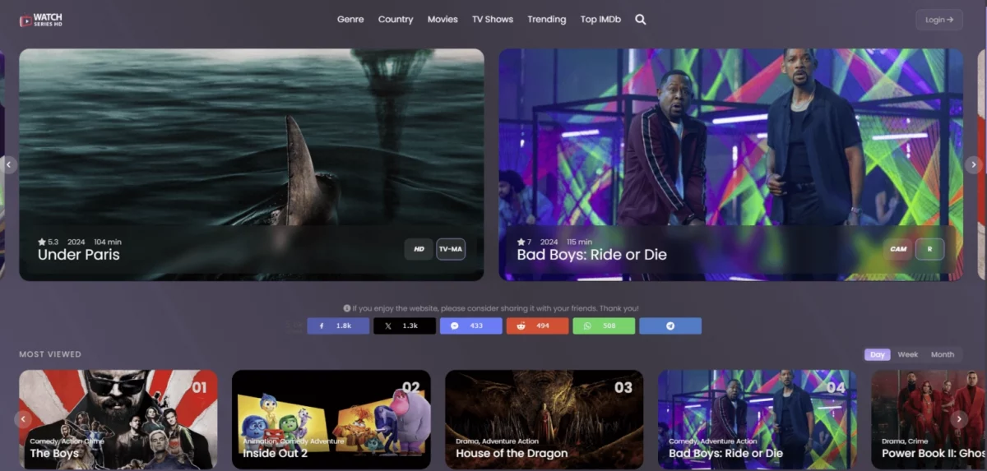Switch Most Viewed to Month
Image resolution: width=987 pixels, height=471 pixels.
click(943, 354)
